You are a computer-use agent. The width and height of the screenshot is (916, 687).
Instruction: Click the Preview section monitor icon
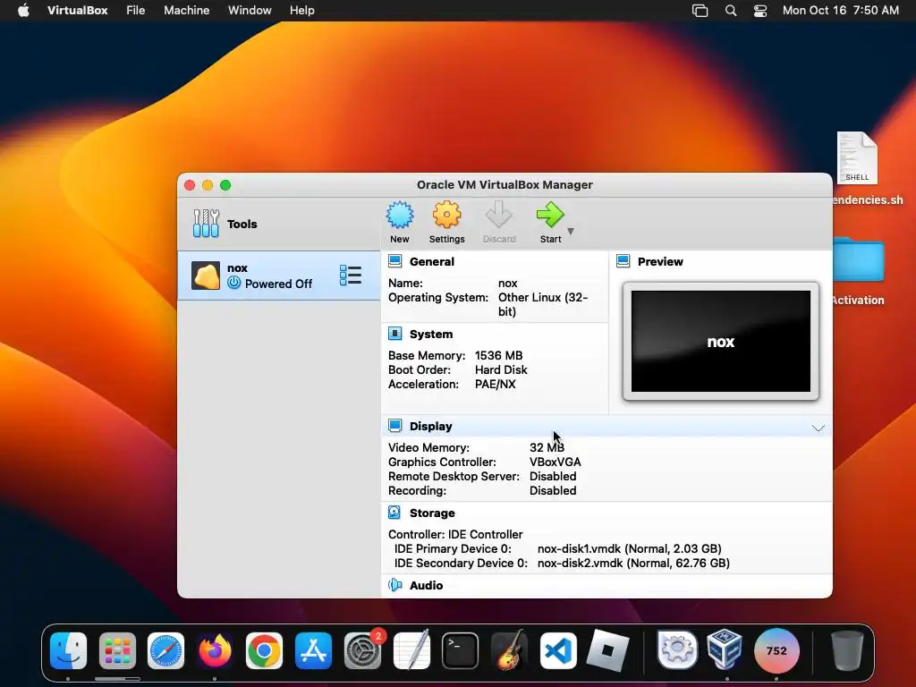(x=623, y=261)
